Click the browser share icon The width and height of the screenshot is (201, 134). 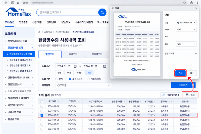pyautogui.click(x=191, y=3)
